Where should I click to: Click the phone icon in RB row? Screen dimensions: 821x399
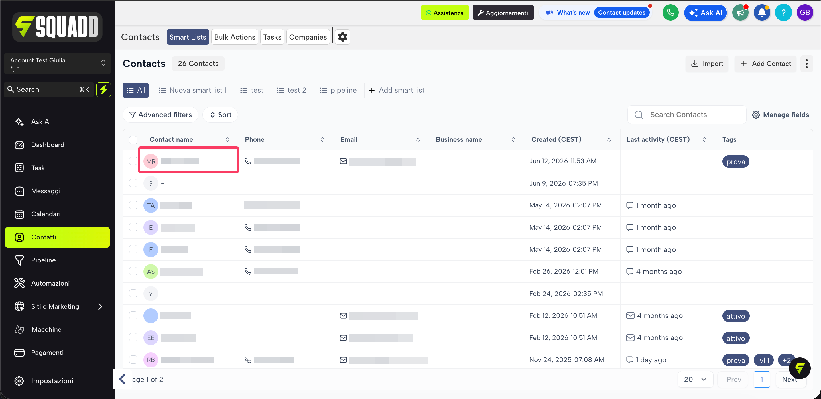248,360
